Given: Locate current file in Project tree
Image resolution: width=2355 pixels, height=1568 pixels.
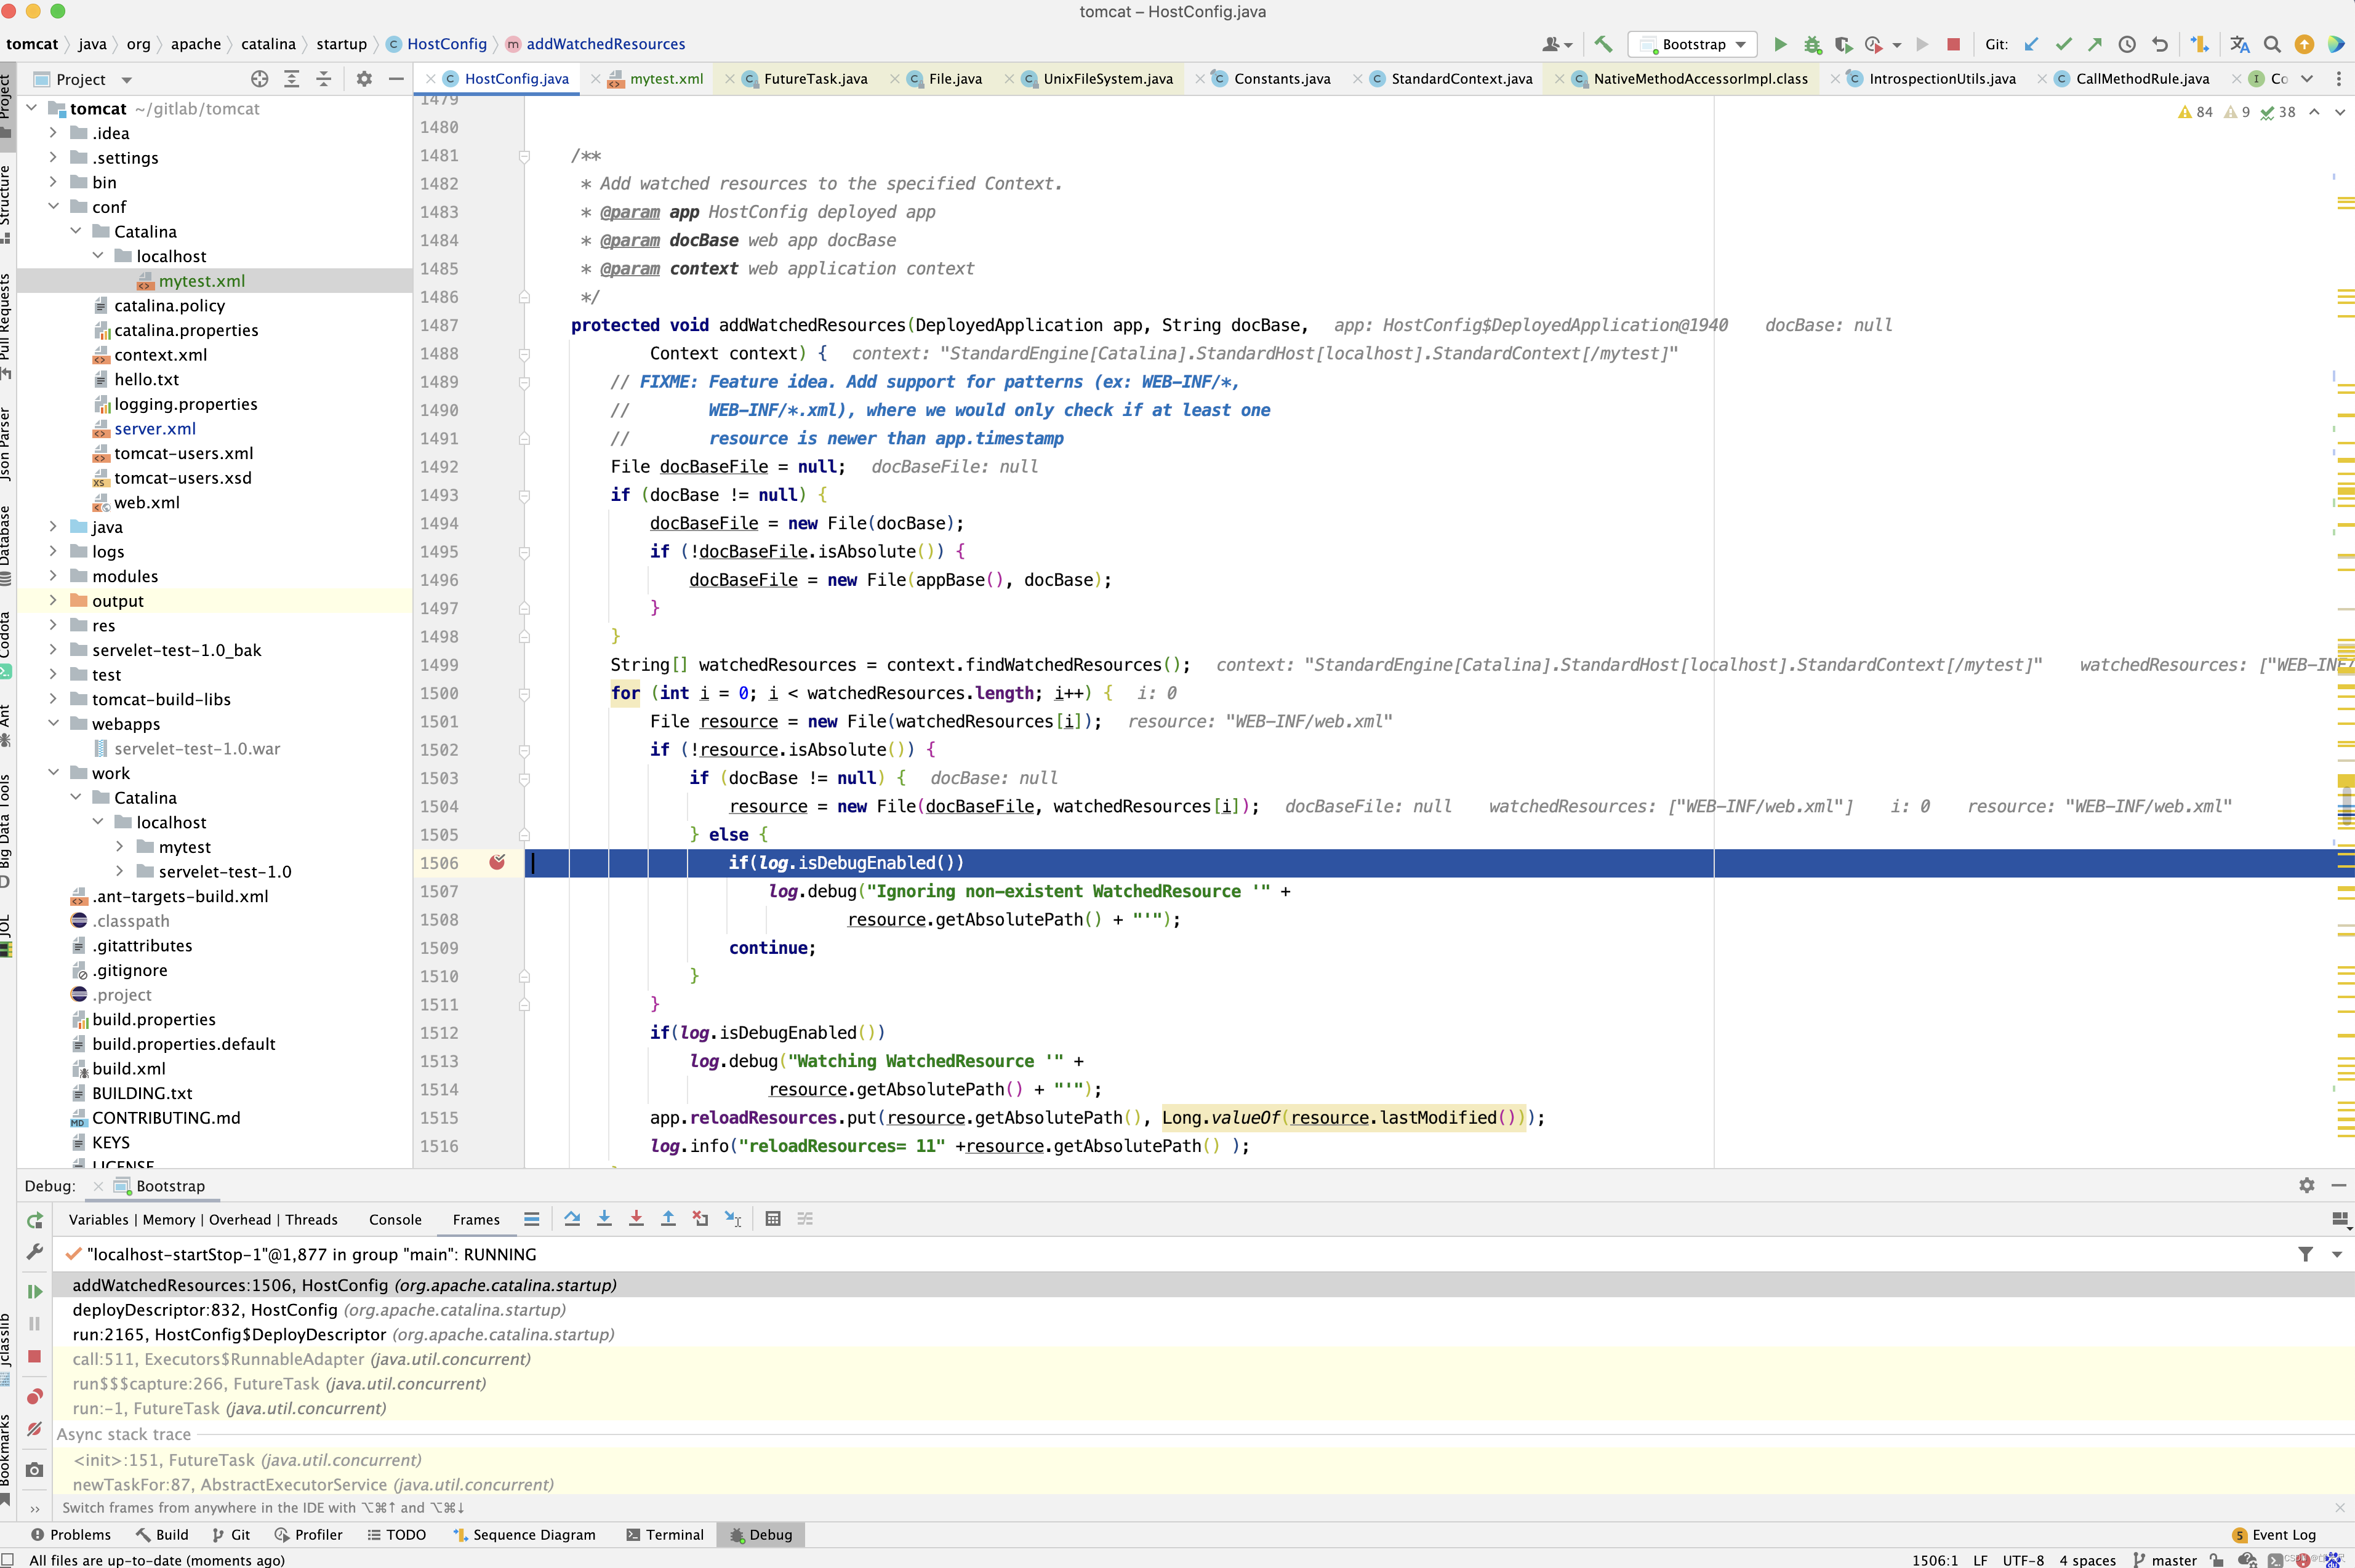Looking at the screenshot, I should pos(259,79).
